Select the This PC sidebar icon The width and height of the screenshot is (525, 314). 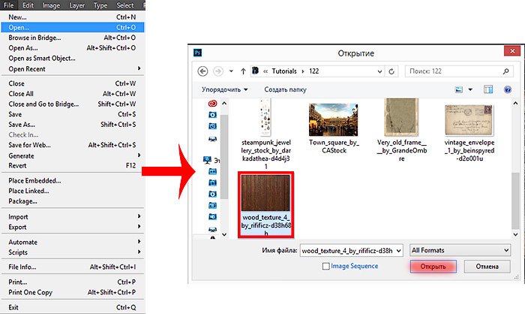[208, 160]
